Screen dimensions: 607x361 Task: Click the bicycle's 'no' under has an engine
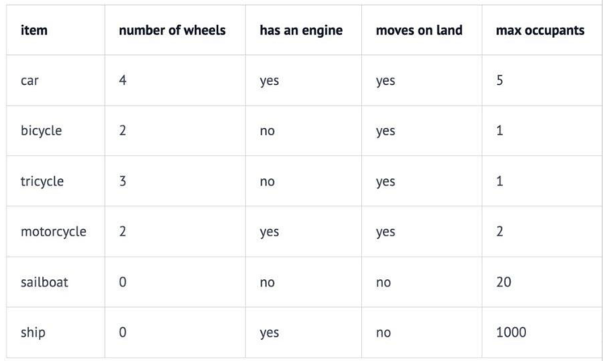pyautogui.click(x=268, y=131)
